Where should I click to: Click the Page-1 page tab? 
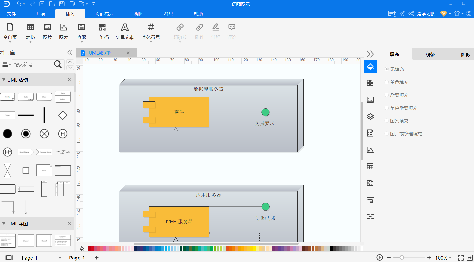coord(77,258)
